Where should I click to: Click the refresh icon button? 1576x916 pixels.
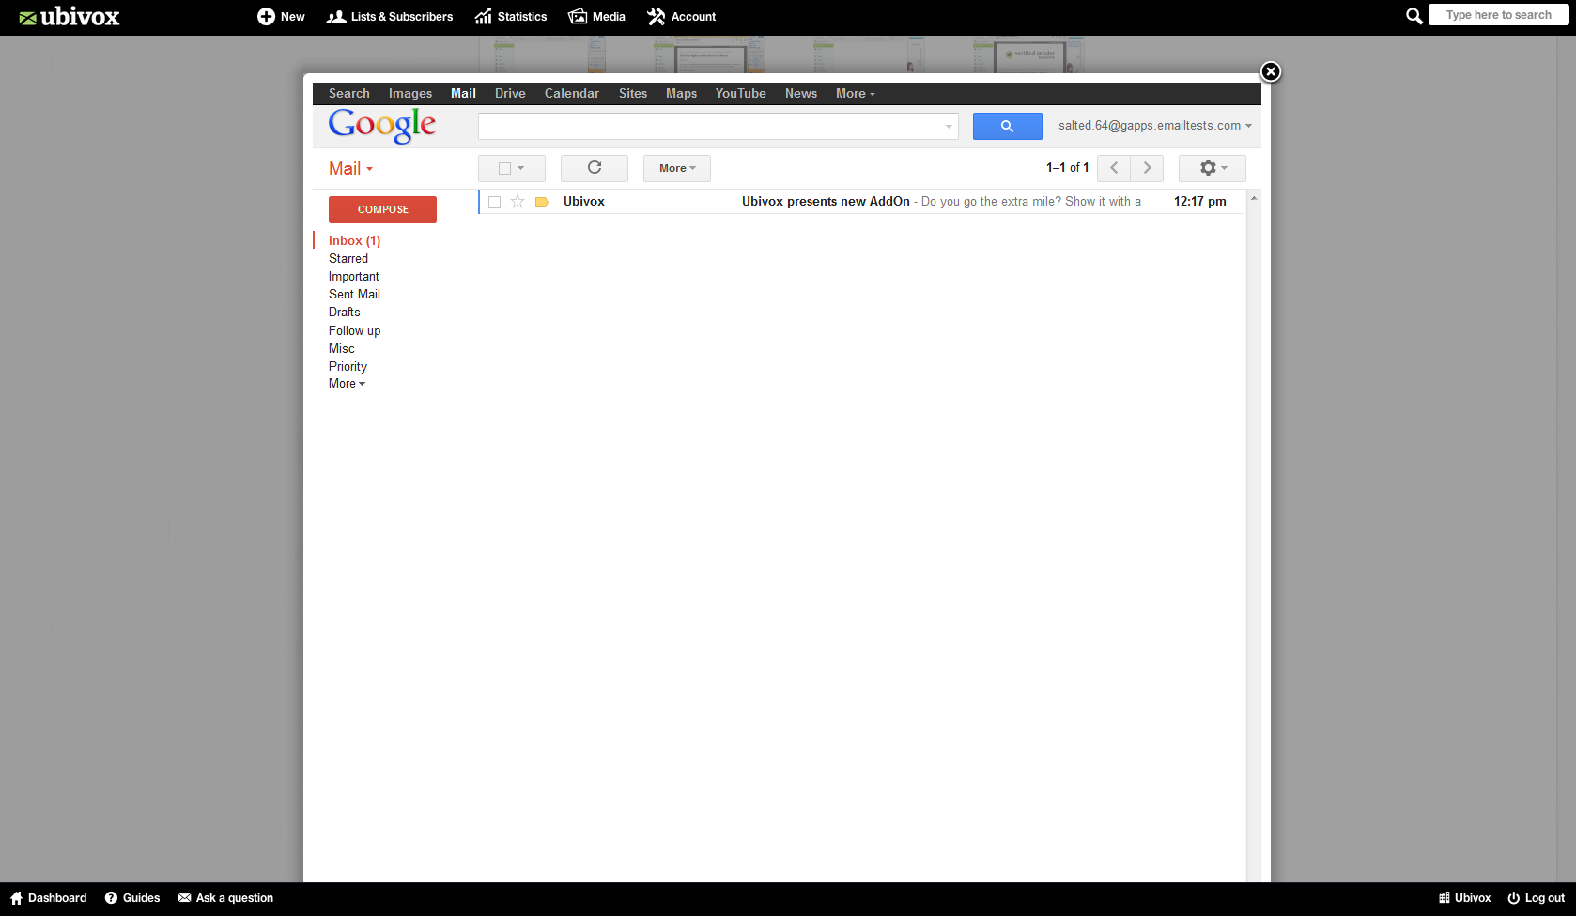tap(594, 168)
